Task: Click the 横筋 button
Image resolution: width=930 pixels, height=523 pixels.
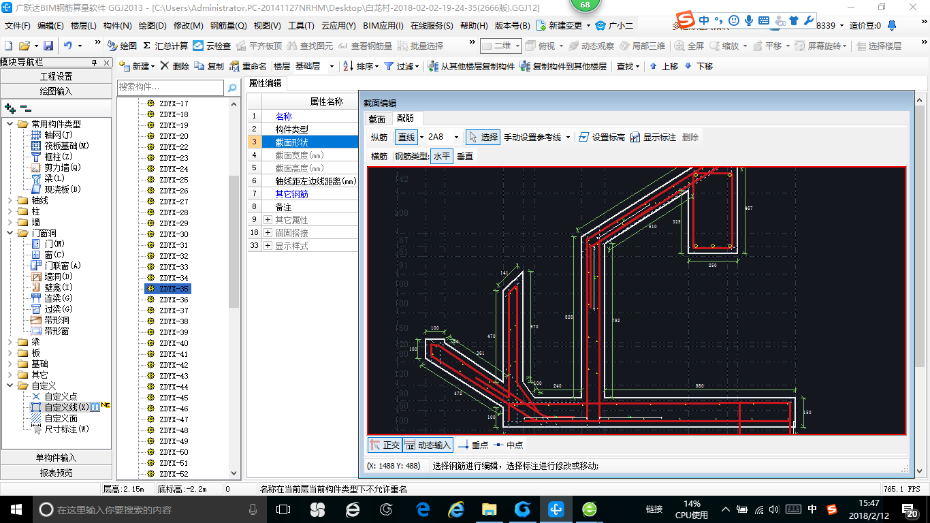Action: pos(379,156)
